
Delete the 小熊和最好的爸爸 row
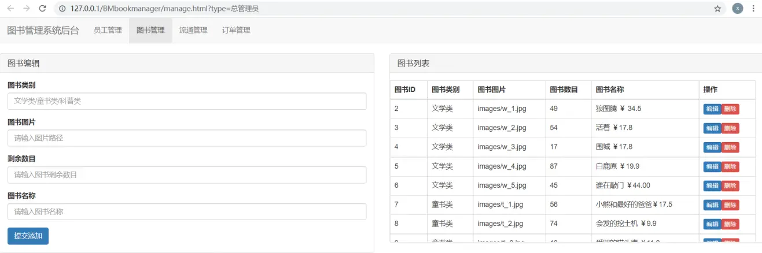pyautogui.click(x=730, y=204)
